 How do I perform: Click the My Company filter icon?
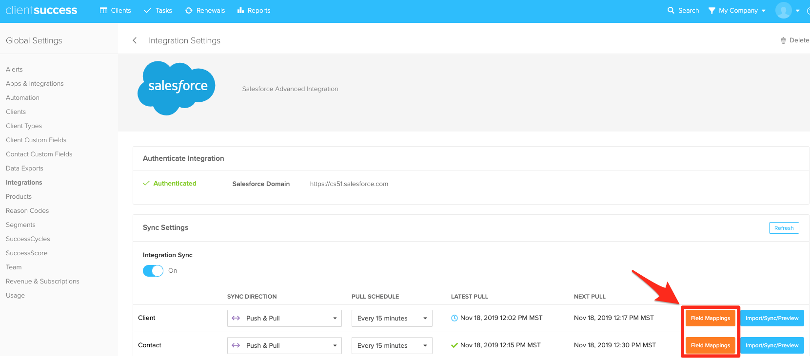(x=712, y=10)
